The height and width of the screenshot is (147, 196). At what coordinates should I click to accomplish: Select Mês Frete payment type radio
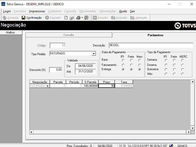tap(174, 74)
